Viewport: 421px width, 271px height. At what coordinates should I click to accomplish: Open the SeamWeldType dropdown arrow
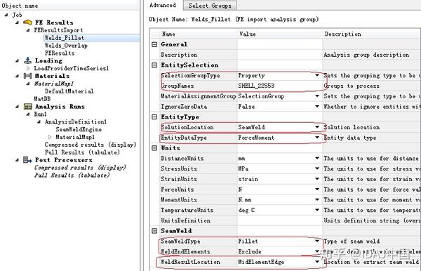click(x=317, y=242)
